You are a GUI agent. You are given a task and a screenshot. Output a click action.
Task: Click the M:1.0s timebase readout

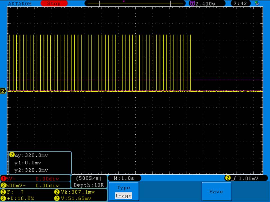point(124,178)
